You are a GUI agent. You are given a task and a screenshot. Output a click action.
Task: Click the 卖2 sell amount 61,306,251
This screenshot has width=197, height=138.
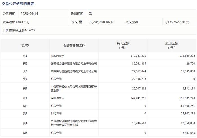coord(188,106)
